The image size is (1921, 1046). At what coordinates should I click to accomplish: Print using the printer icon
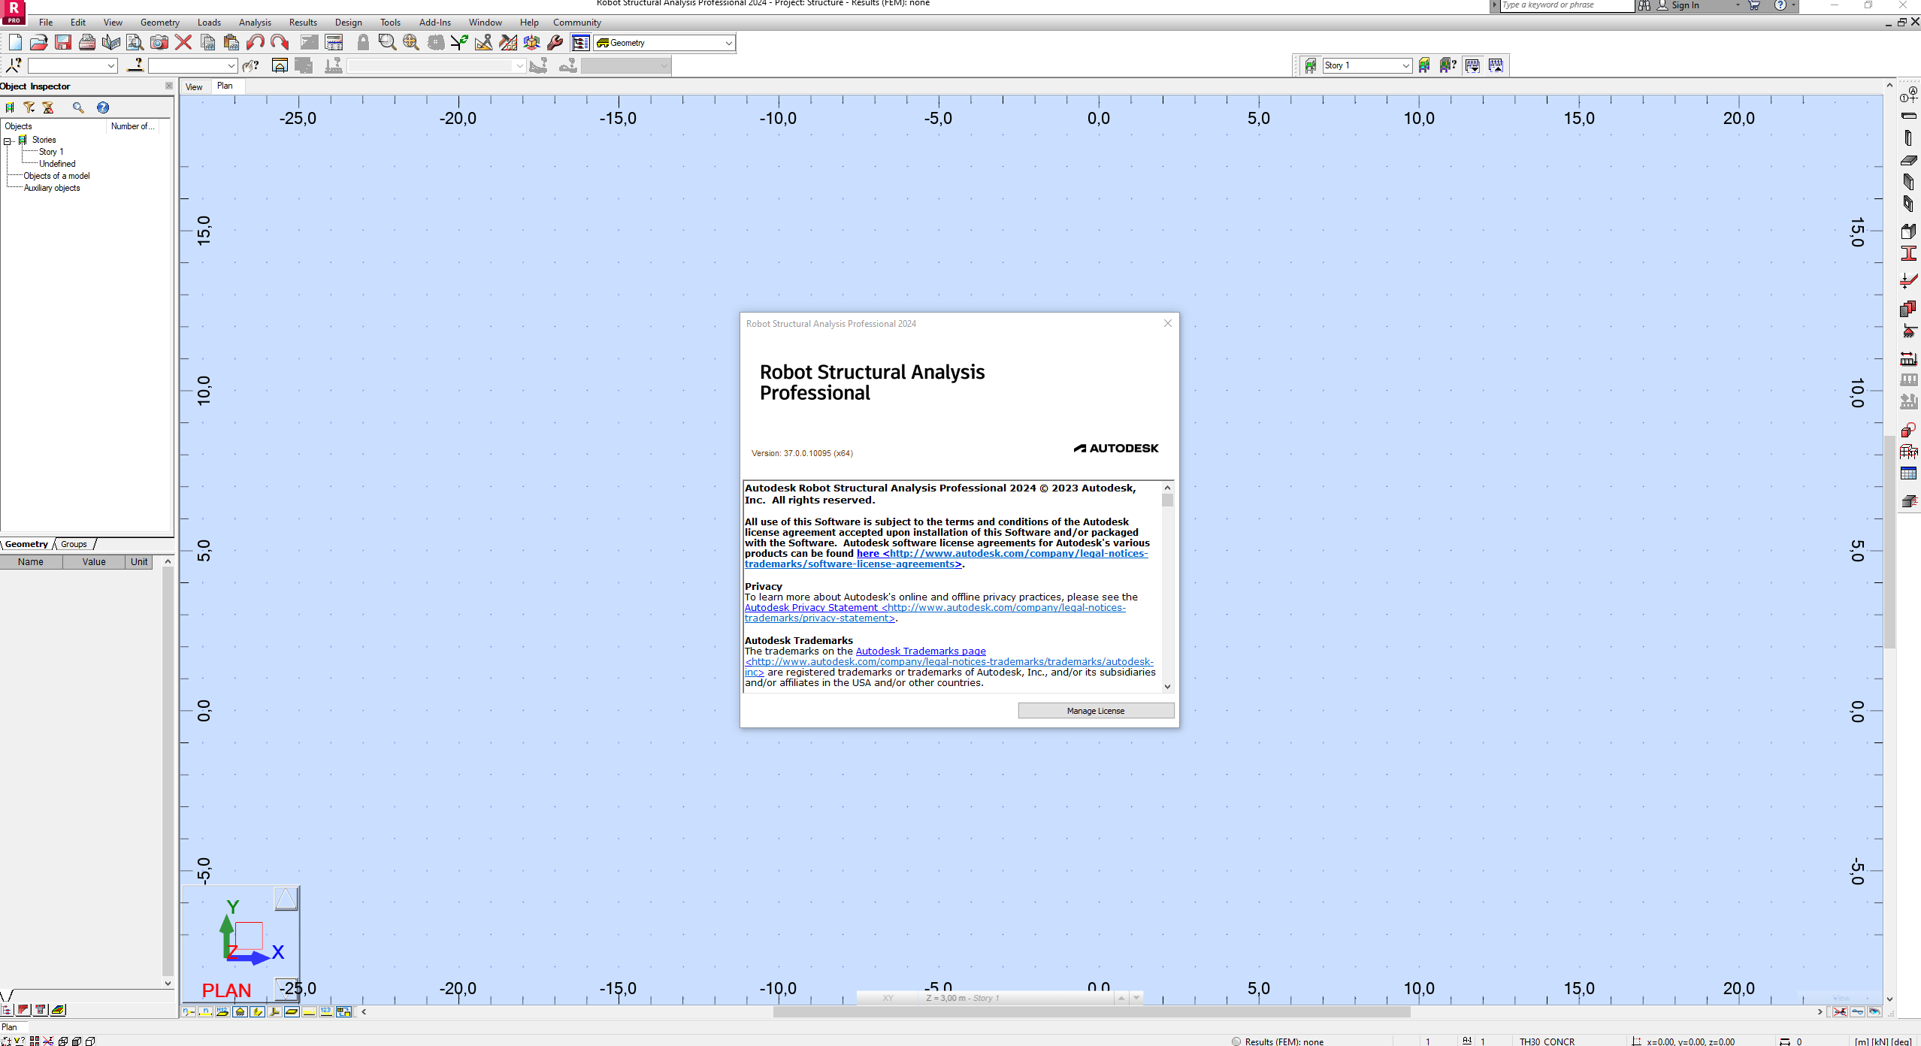(87, 43)
